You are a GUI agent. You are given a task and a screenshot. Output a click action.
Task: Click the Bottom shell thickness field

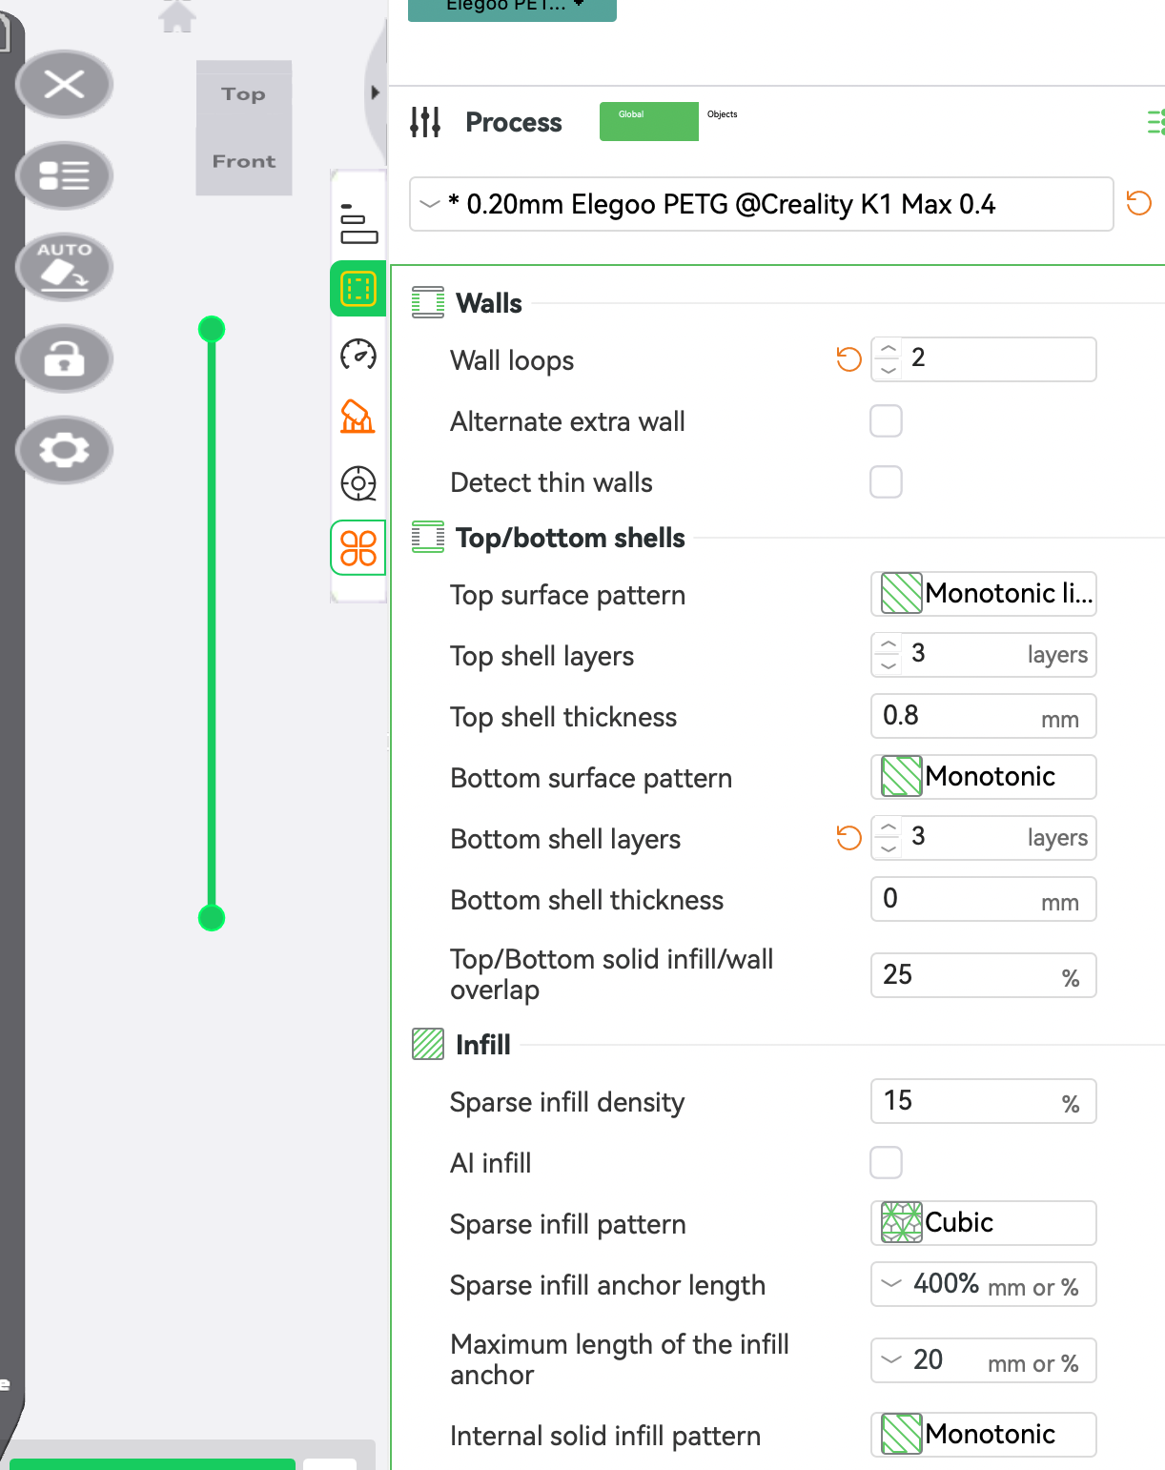[984, 899]
